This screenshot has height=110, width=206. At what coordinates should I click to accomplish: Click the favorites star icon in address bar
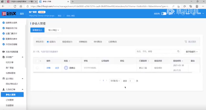pyautogui.click(x=178, y=6)
